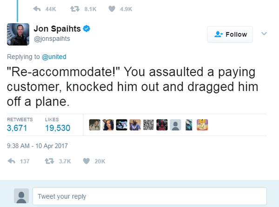Open the @united mention link
This screenshot has width=279, height=207.
pyautogui.click(x=55, y=57)
